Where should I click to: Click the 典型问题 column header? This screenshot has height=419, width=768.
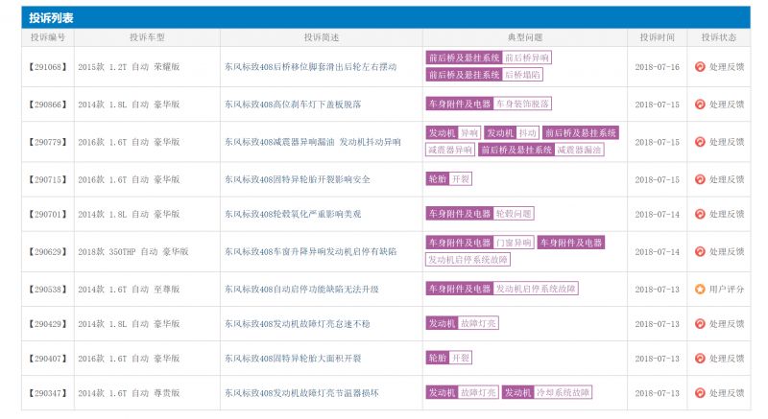pyautogui.click(x=525, y=37)
